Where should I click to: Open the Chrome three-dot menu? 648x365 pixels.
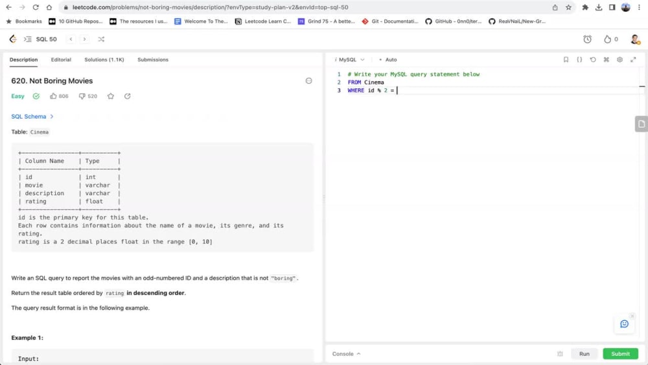(x=639, y=7)
